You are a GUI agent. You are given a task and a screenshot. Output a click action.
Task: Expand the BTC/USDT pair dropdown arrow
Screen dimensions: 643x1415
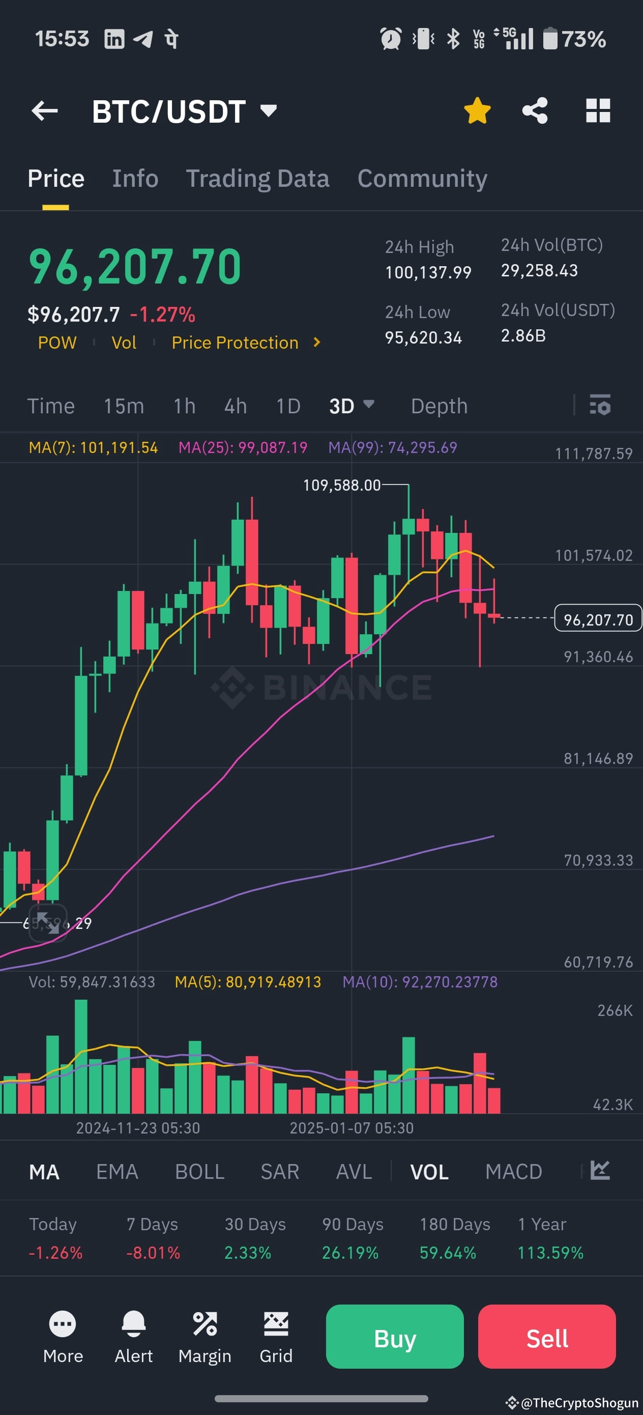(269, 111)
